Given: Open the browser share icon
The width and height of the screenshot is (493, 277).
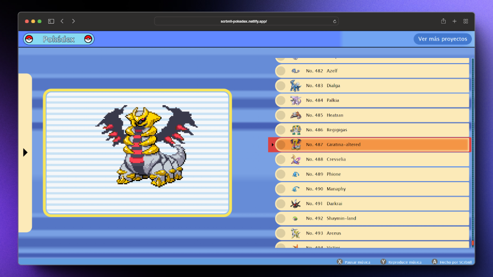Looking at the screenshot, I should [443, 21].
